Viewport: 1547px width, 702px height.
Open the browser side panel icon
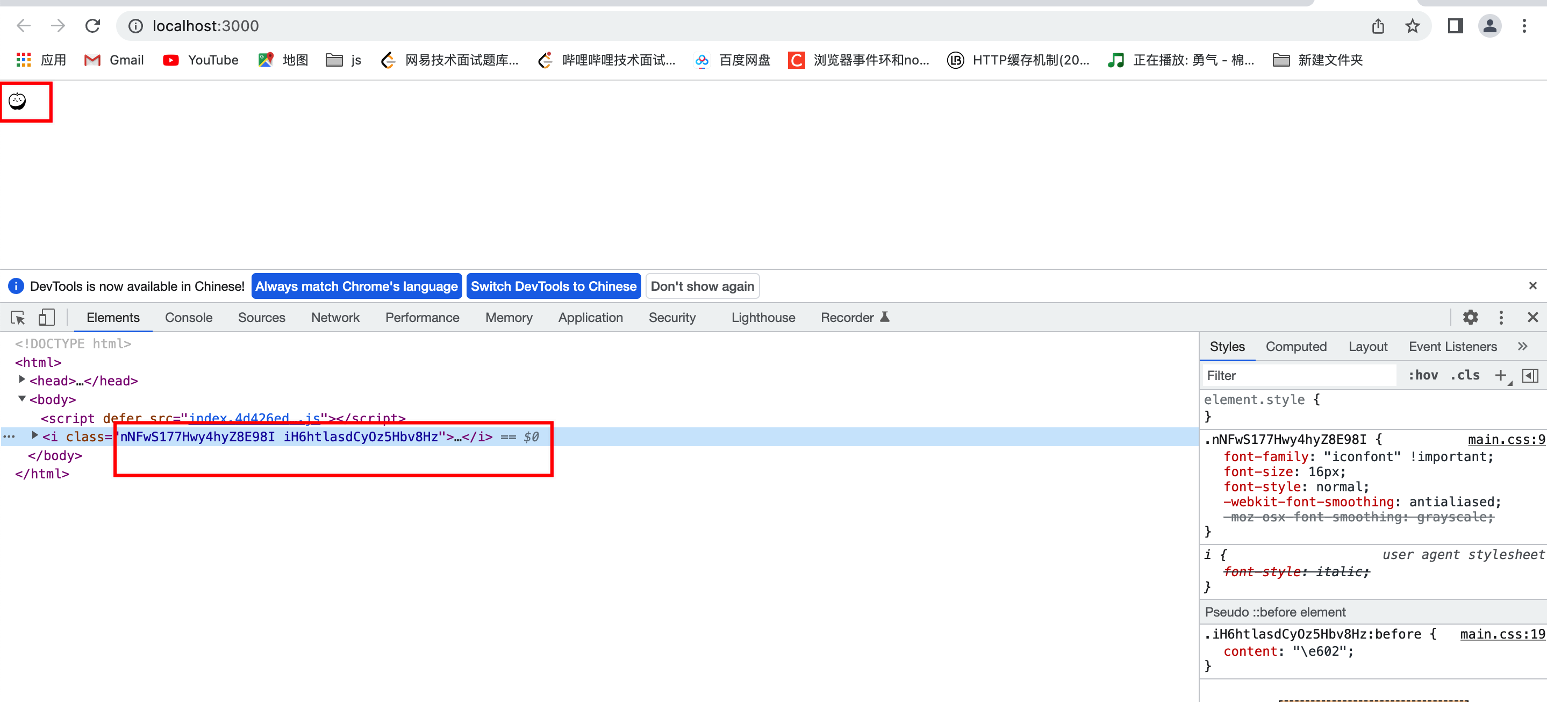[1455, 26]
